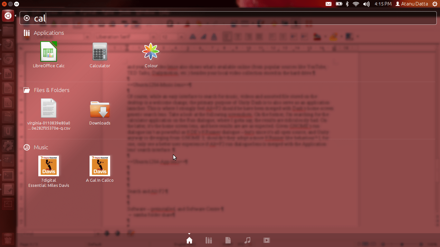Open the Workspace Switcher in the launcher
The width and height of the screenshot is (440, 247).
[x=8, y=204]
